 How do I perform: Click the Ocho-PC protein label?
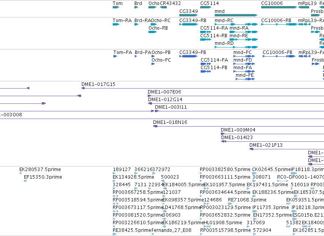tap(161, 60)
